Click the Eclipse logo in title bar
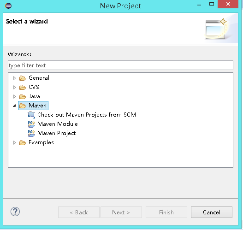Image resolution: width=243 pixels, height=230 pixels. pos(8,6)
